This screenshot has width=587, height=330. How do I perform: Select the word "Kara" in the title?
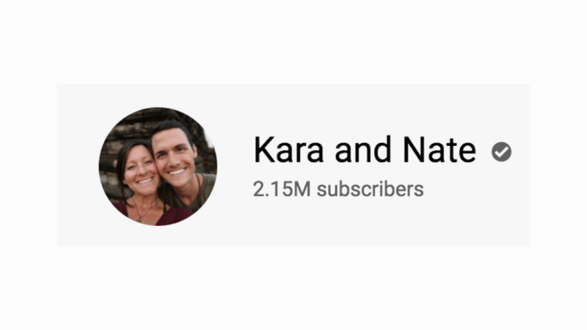coord(288,150)
